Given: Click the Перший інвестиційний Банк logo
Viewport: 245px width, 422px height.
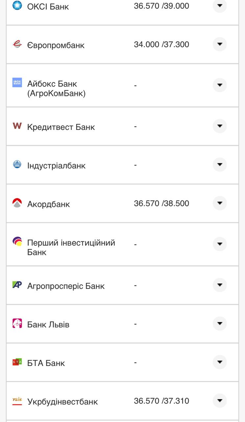Looking at the screenshot, I should (x=16, y=241).
